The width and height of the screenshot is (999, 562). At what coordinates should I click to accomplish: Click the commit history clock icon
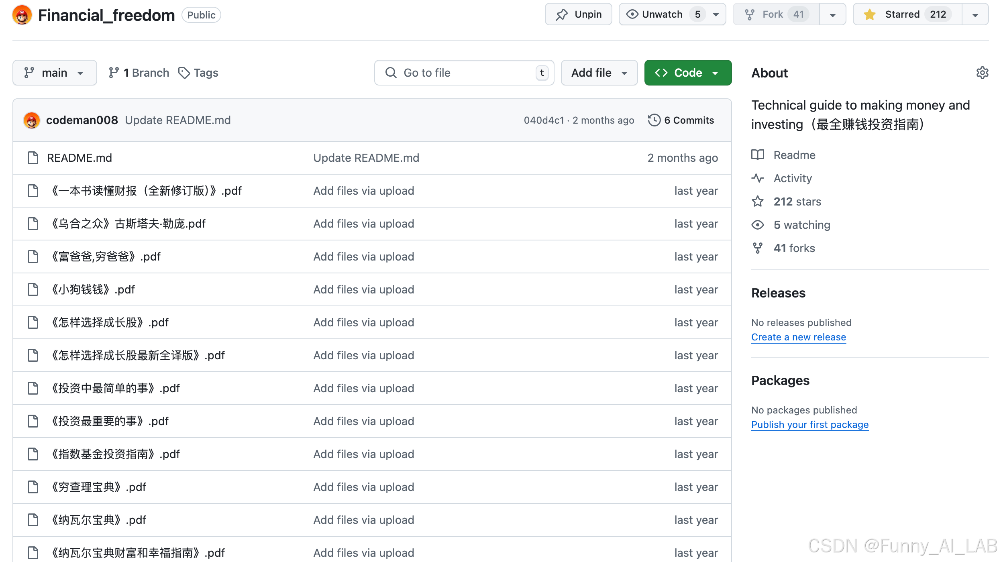(654, 120)
